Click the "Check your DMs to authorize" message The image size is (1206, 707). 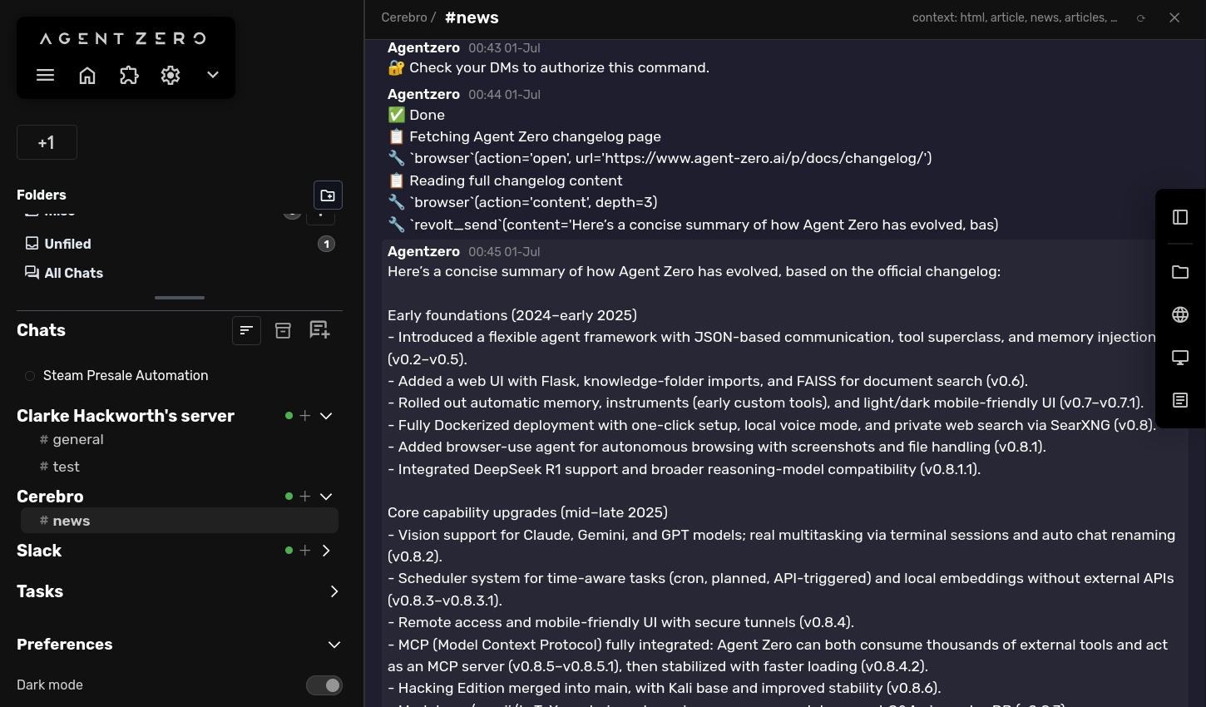click(549, 68)
